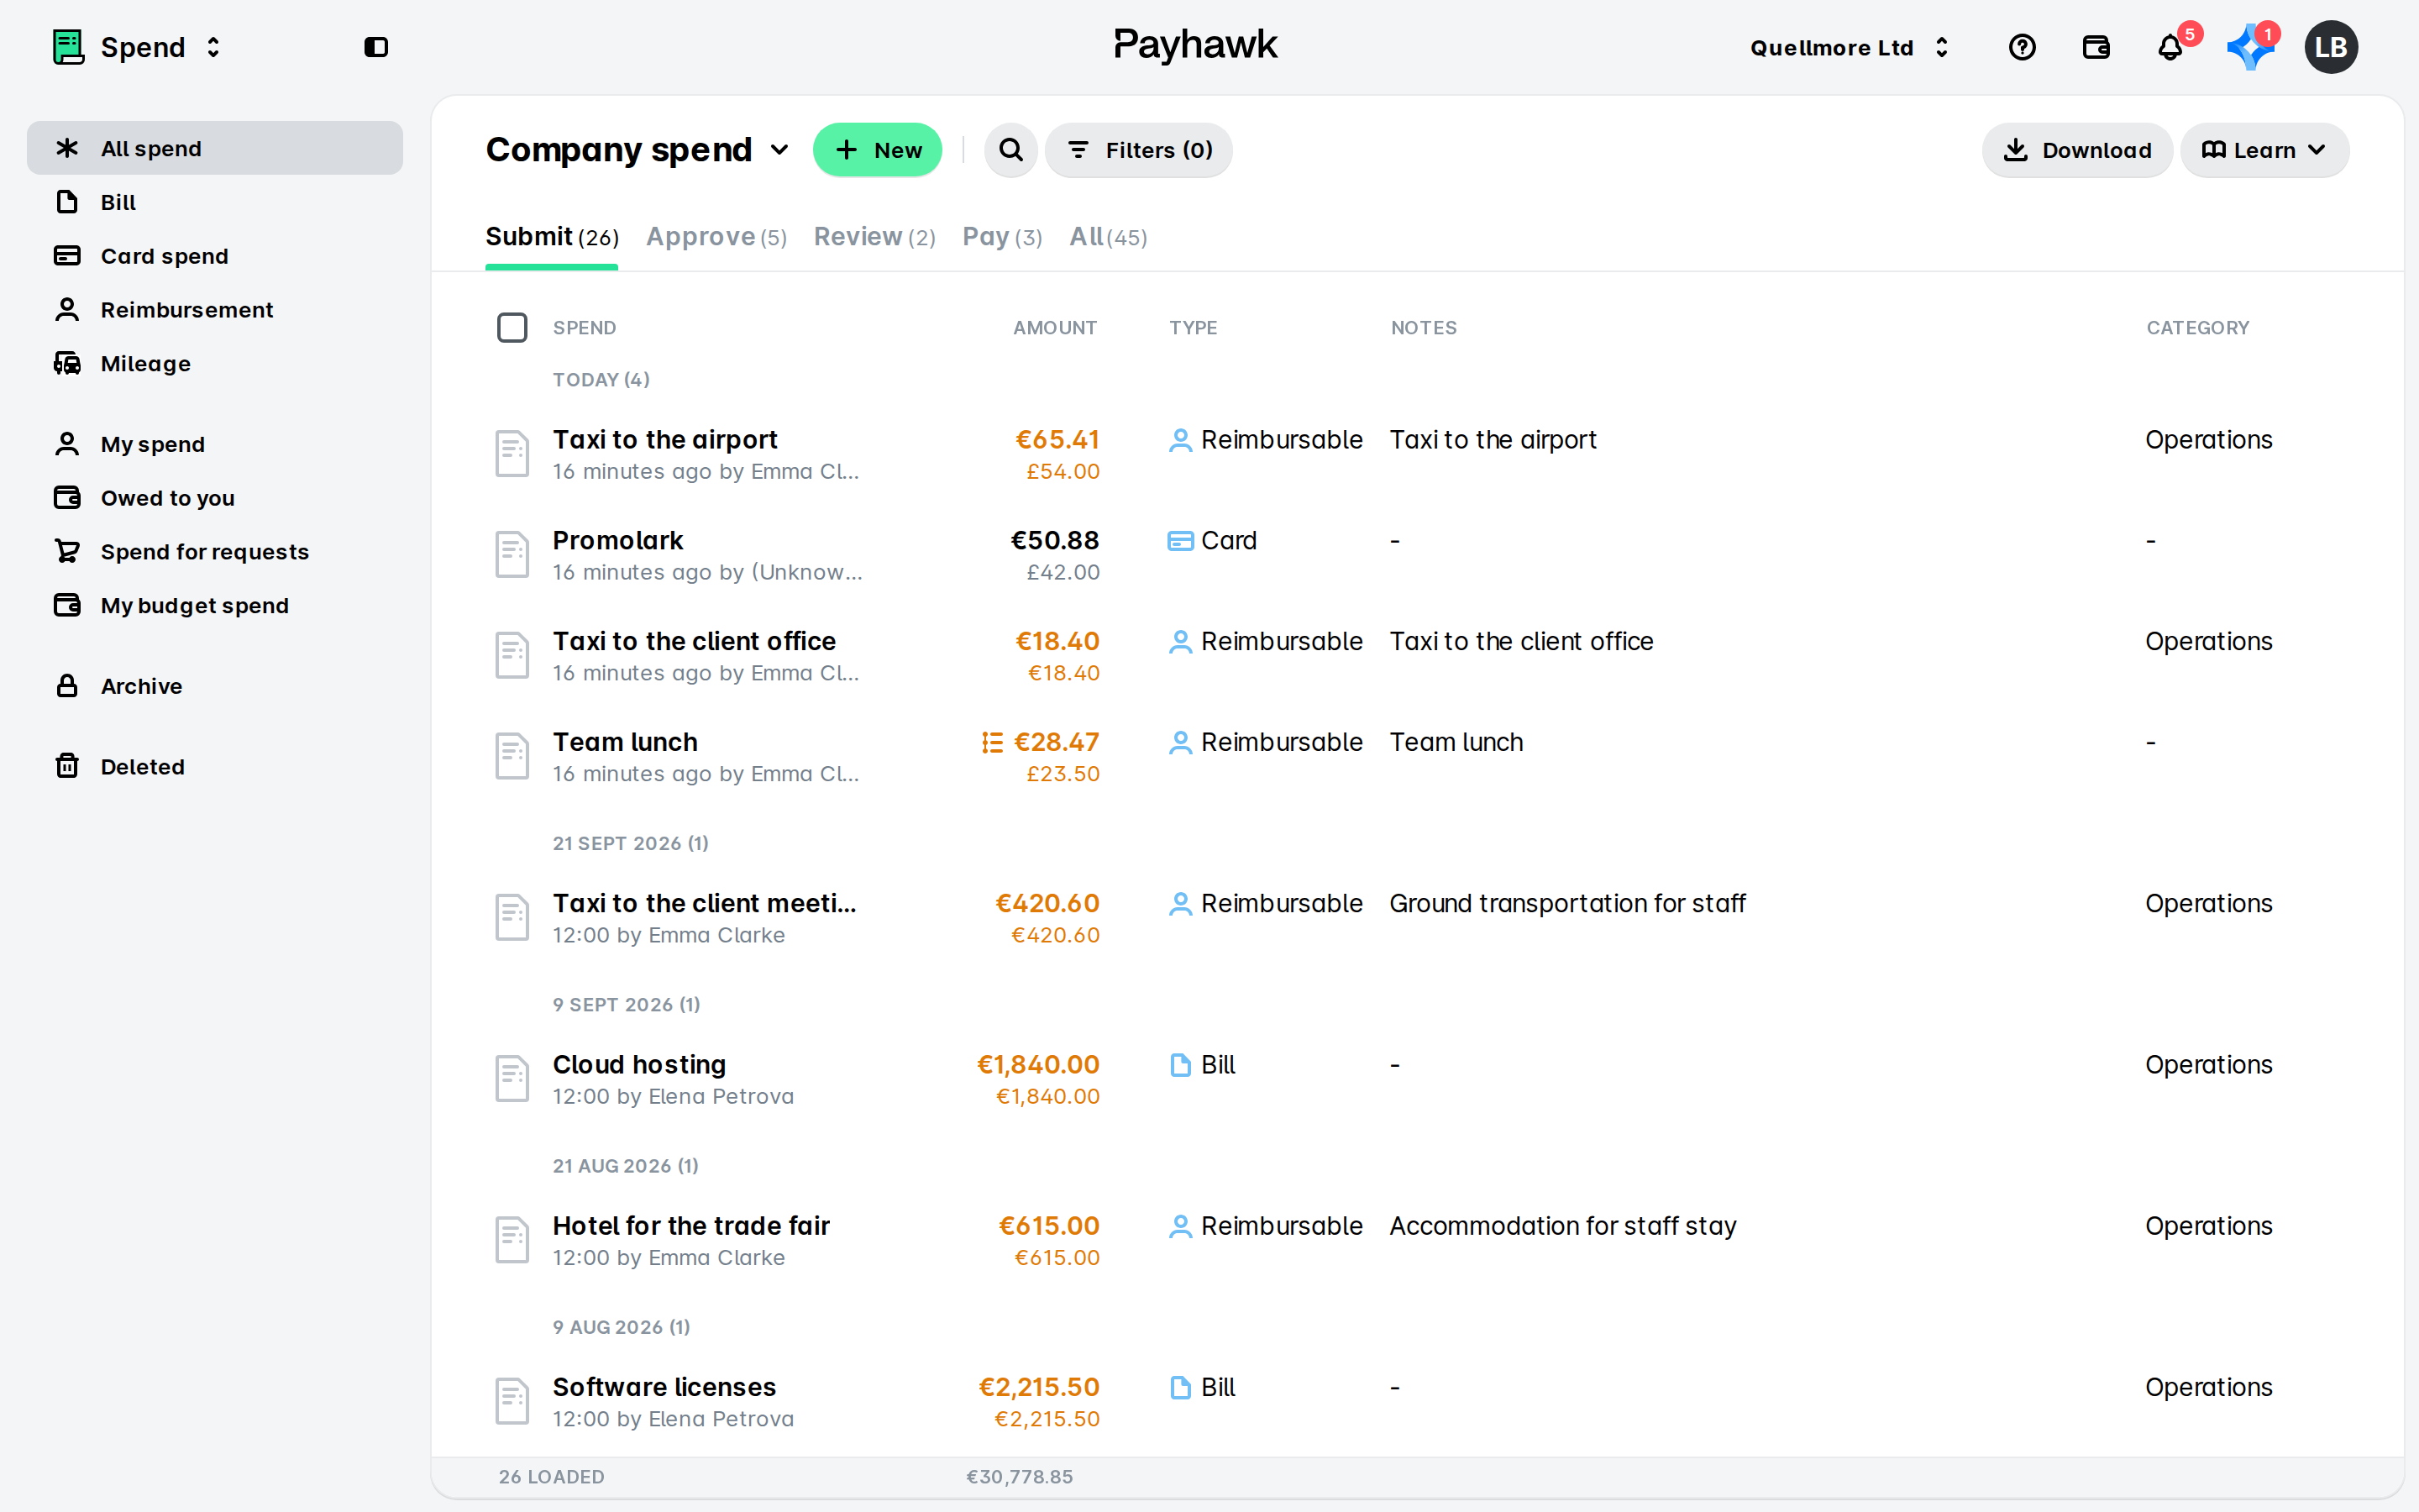This screenshot has width=2419, height=1512.
Task: Open Reimbursement in the sidebar
Action: [x=215, y=310]
